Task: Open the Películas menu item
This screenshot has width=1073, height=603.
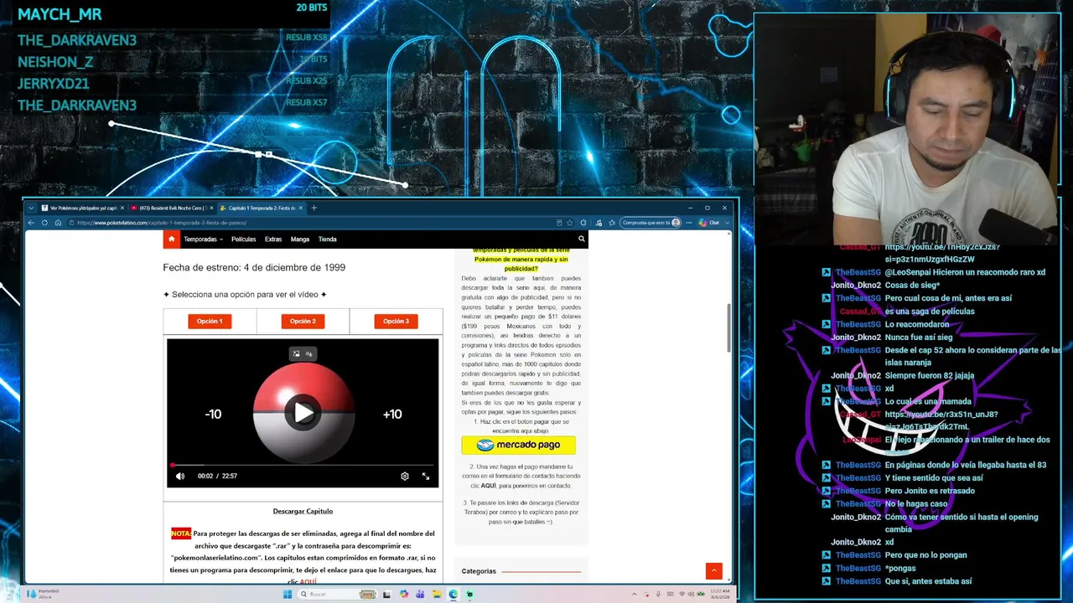Action: pyautogui.click(x=243, y=239)
